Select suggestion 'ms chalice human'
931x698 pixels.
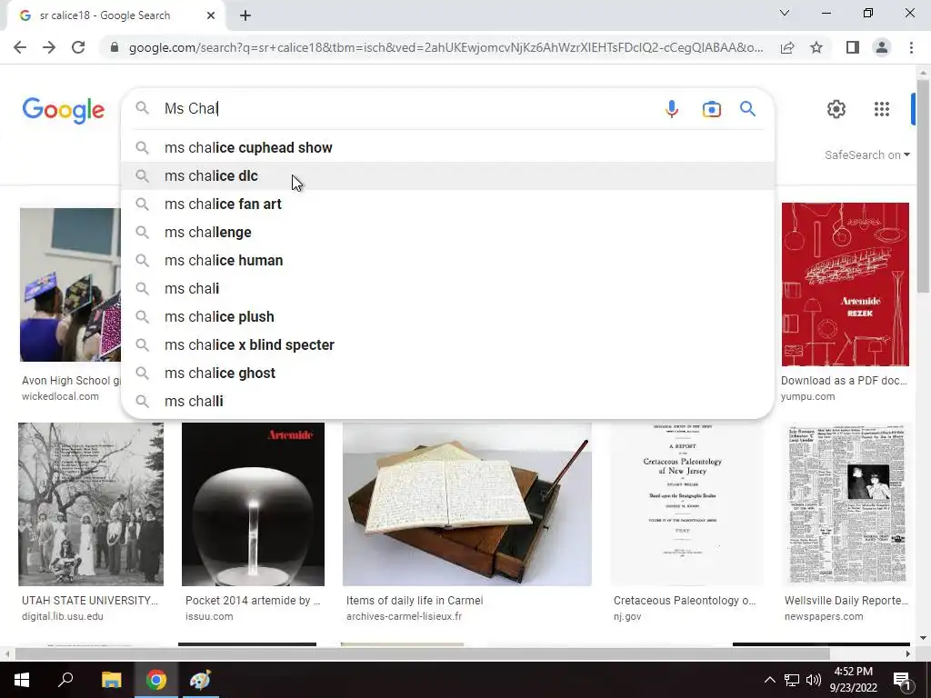[x=447, y=261]
